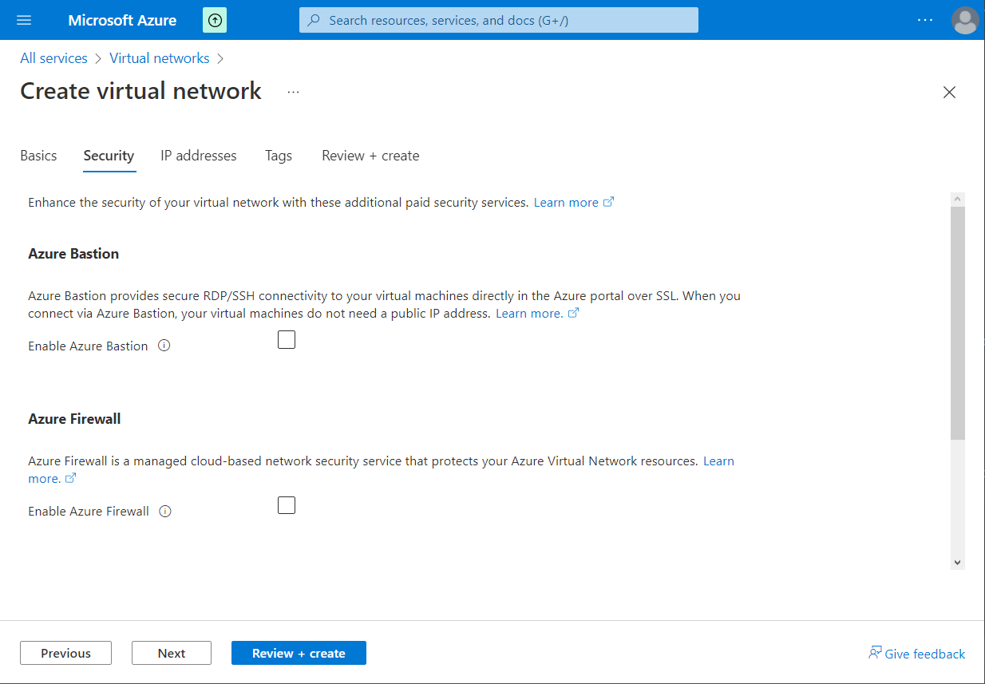
Task: Click the scrollbar up arrow
Action: (958, 199)
